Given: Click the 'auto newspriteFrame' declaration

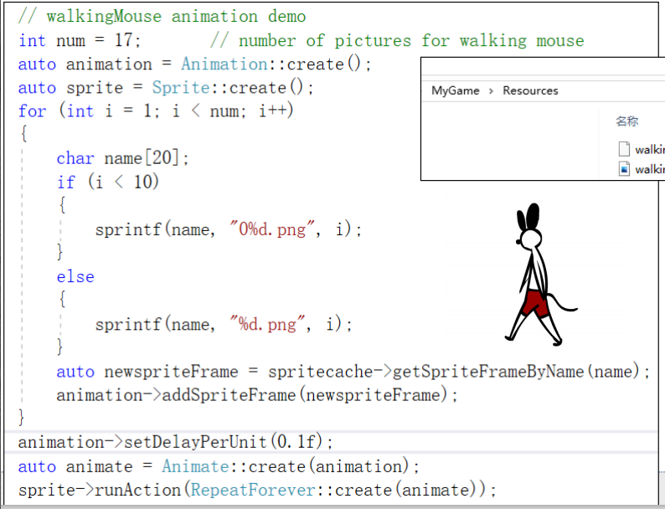Looking at the screenshot, I should point(147,372).
